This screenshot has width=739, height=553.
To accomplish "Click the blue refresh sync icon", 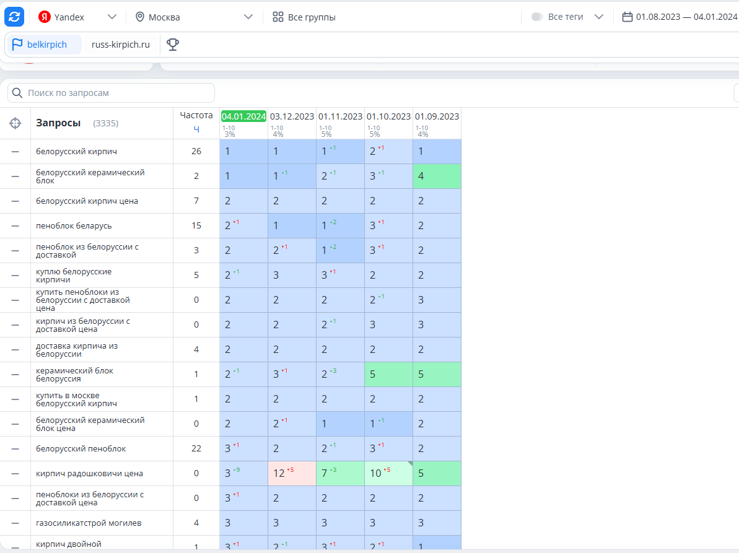I will pos(14,17).
